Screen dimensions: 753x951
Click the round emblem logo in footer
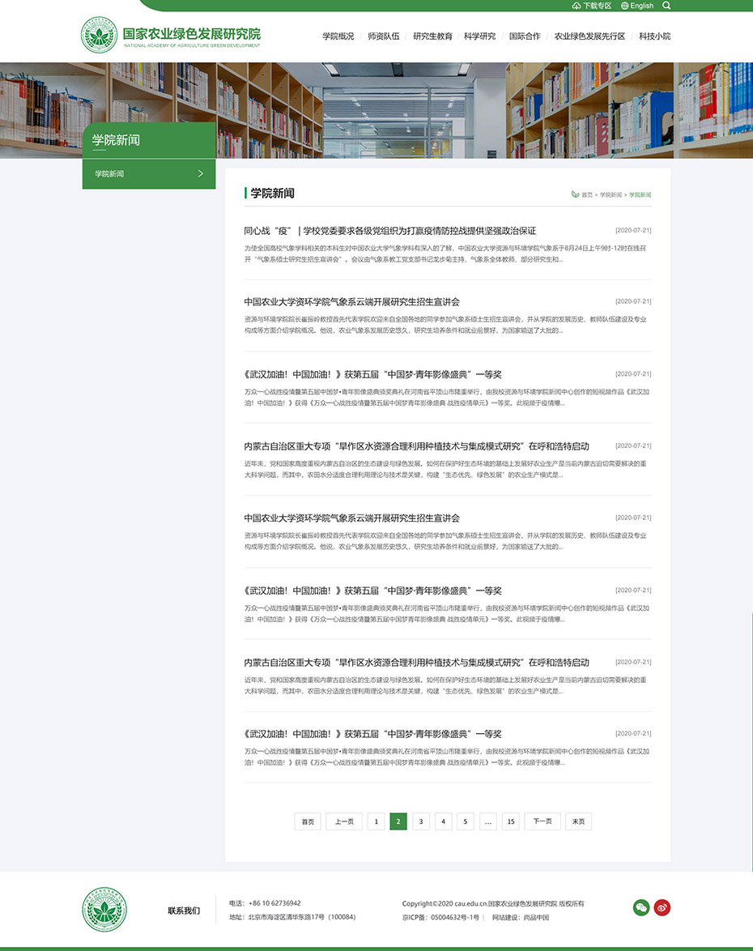tap(104, 909)
